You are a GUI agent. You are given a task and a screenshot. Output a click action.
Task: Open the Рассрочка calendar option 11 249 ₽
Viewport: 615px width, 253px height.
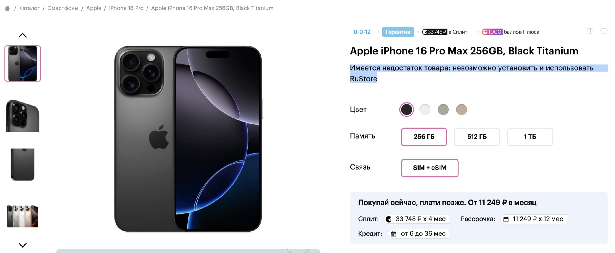[x=534, y=219]
